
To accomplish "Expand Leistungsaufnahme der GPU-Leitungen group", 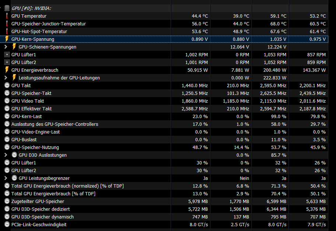I will click(6, 78).
